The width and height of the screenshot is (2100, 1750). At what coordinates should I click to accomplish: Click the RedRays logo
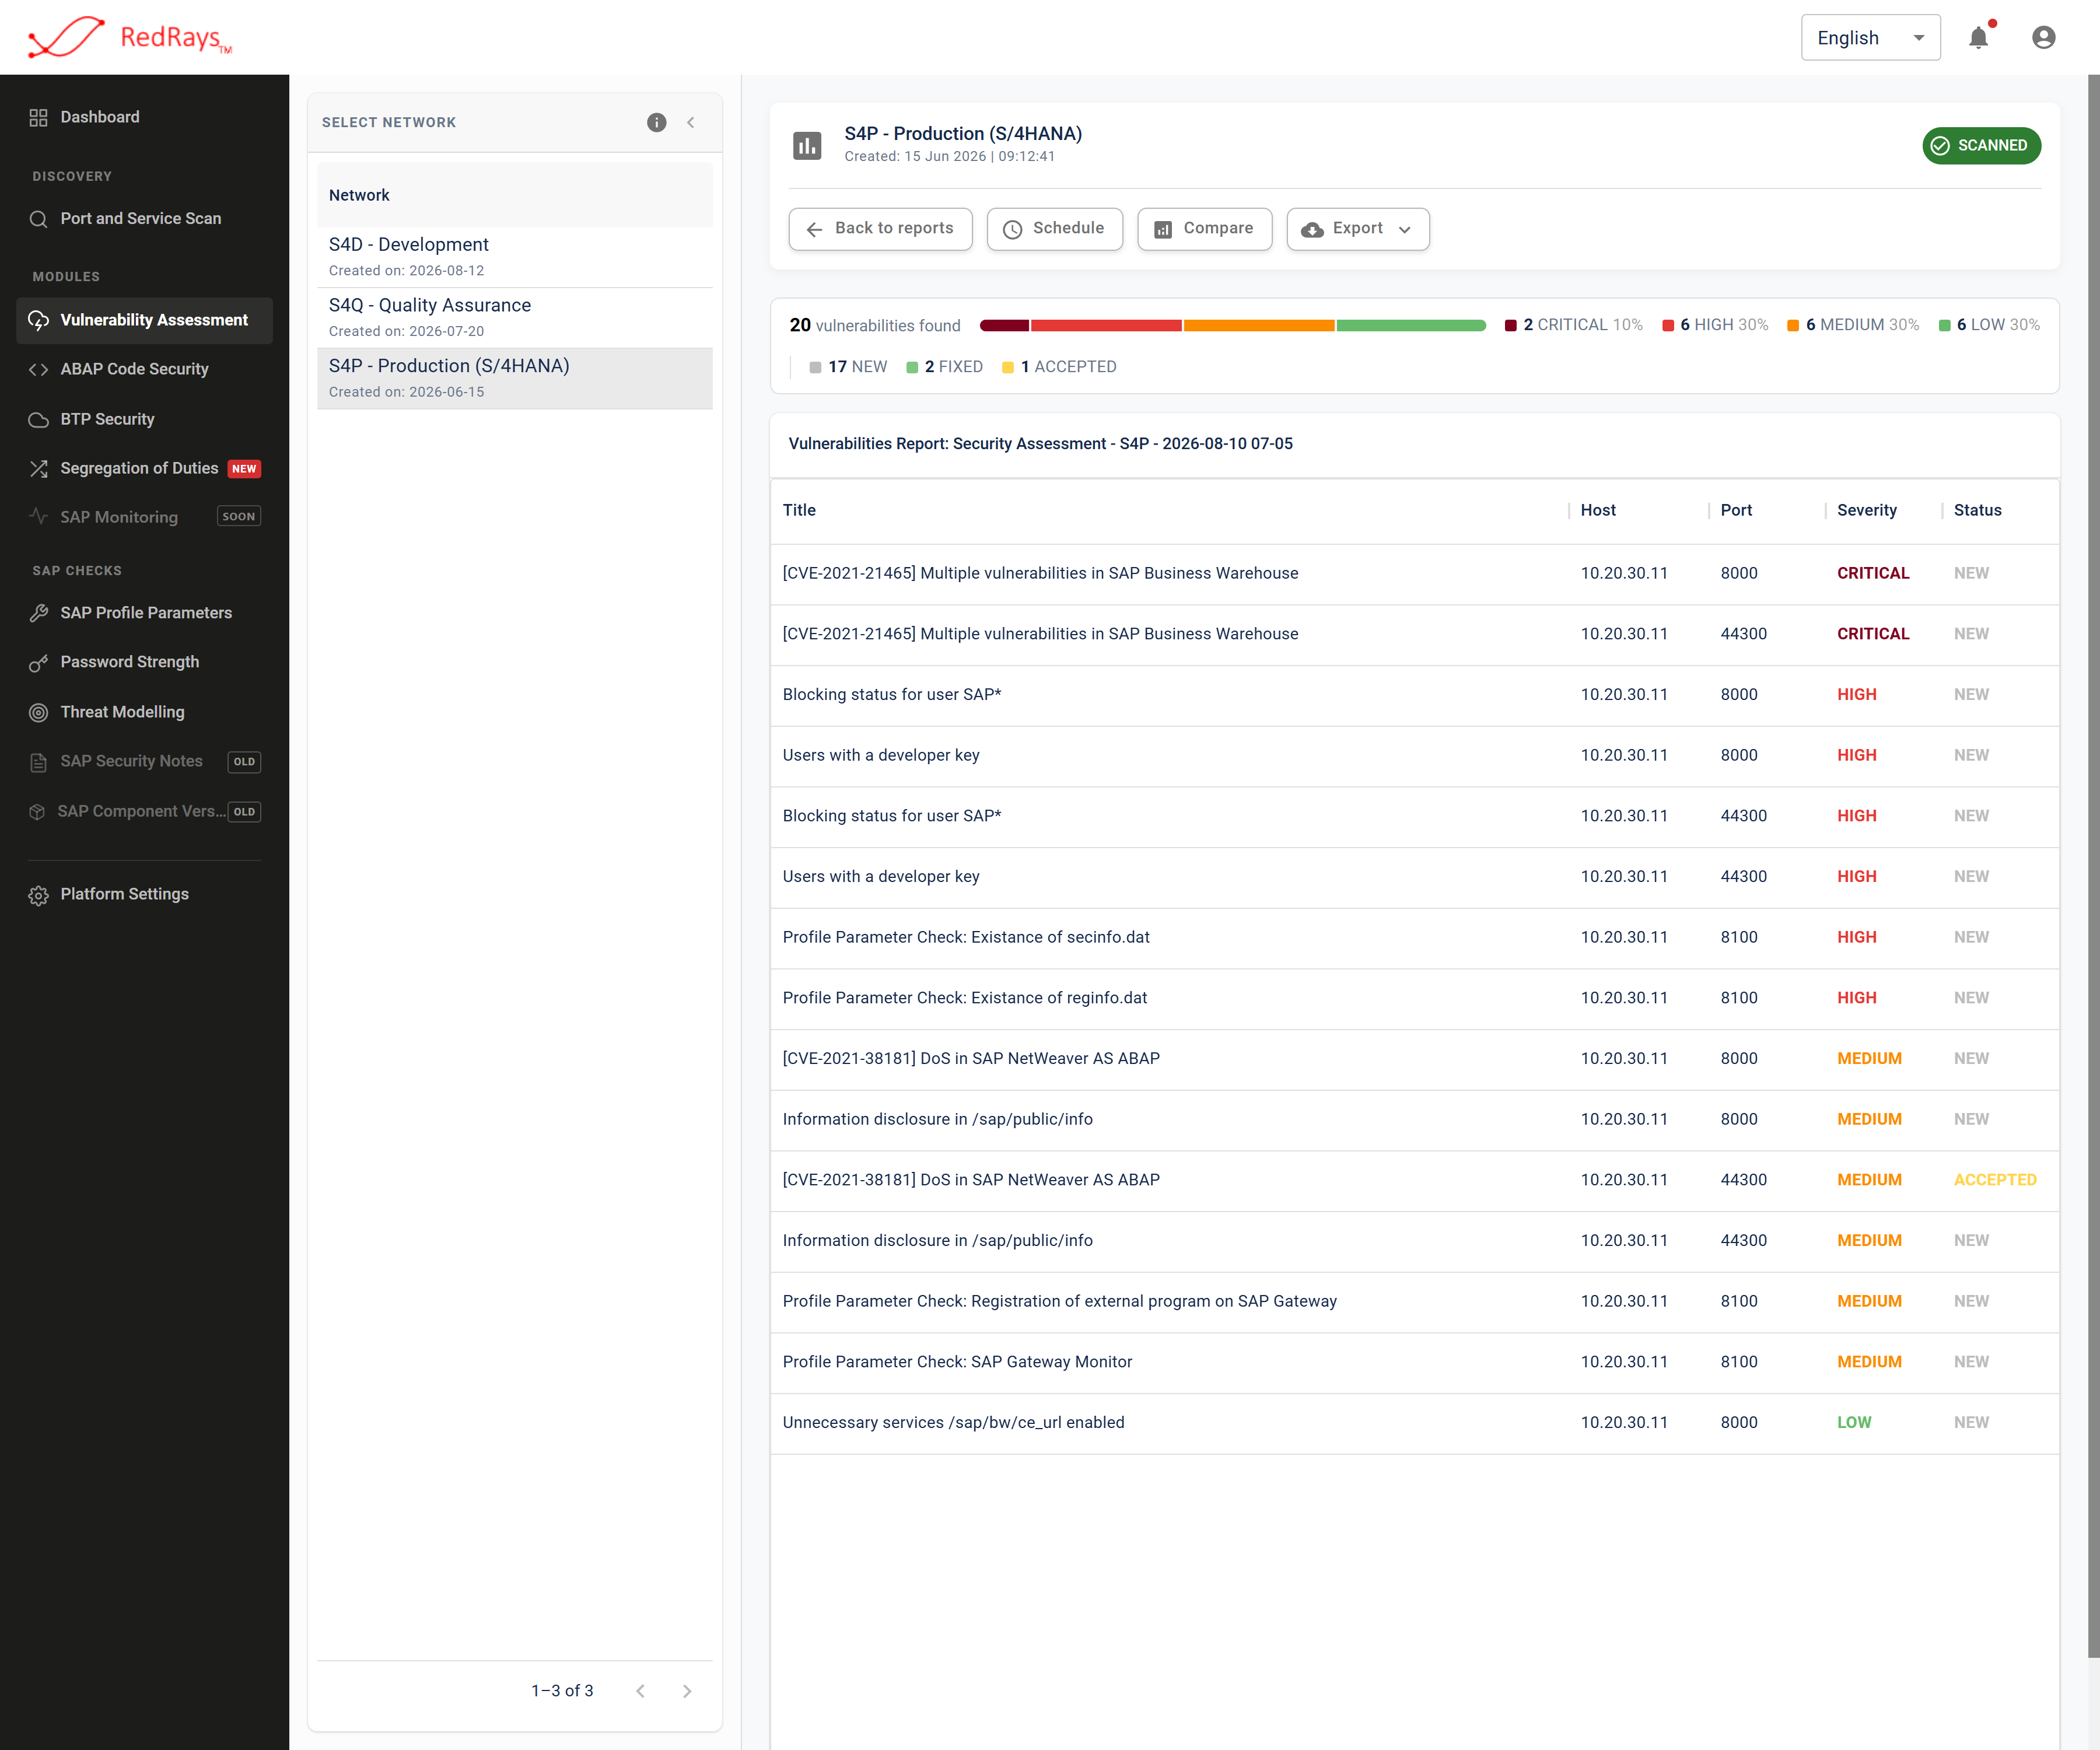click(x=130, y=37)
